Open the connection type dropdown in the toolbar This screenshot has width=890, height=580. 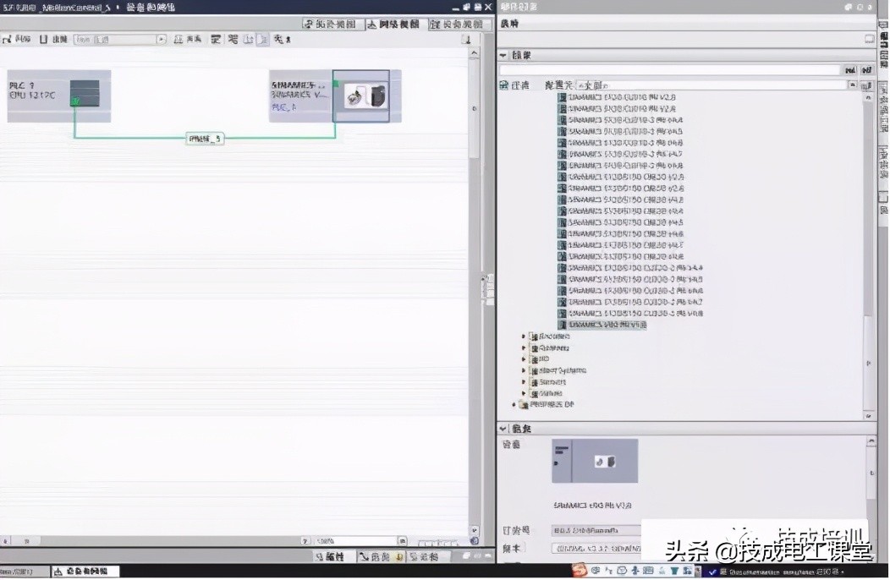[x=162, y=39]
